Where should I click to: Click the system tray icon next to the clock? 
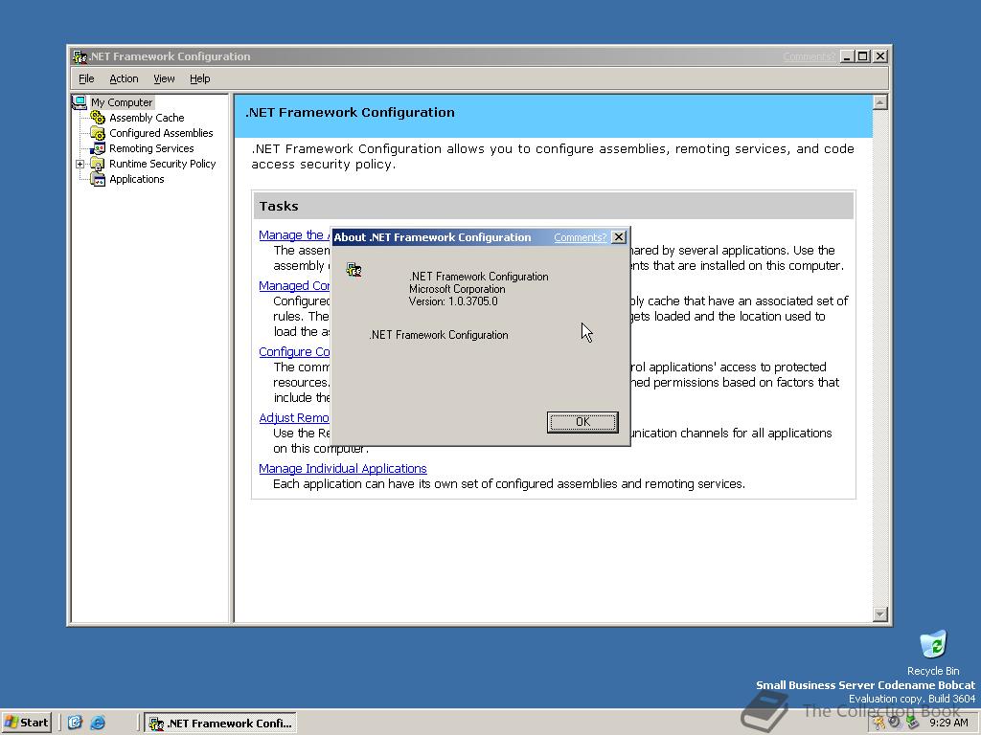coord(912,724)
